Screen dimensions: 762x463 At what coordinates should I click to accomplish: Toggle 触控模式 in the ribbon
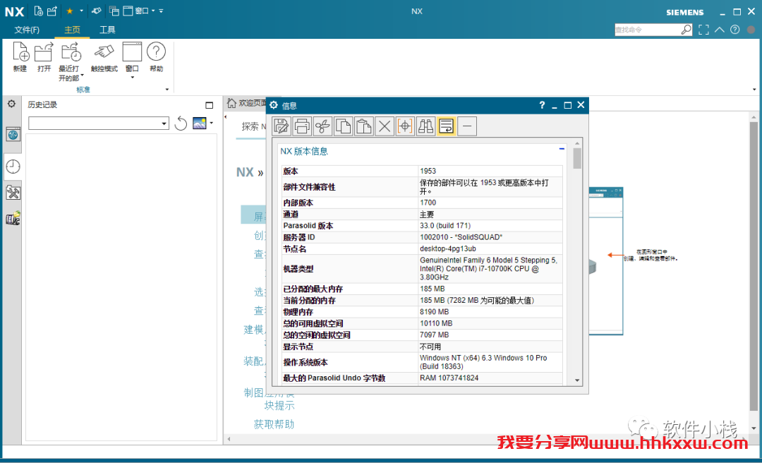(x=104, y=58)
